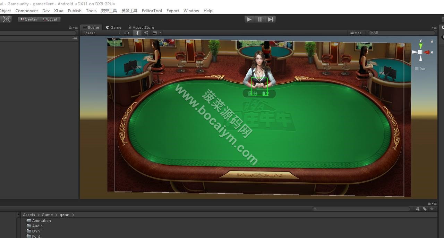Open the XLua menu
This screenshot has width=444, height=238.
click(x=59, y=11)
